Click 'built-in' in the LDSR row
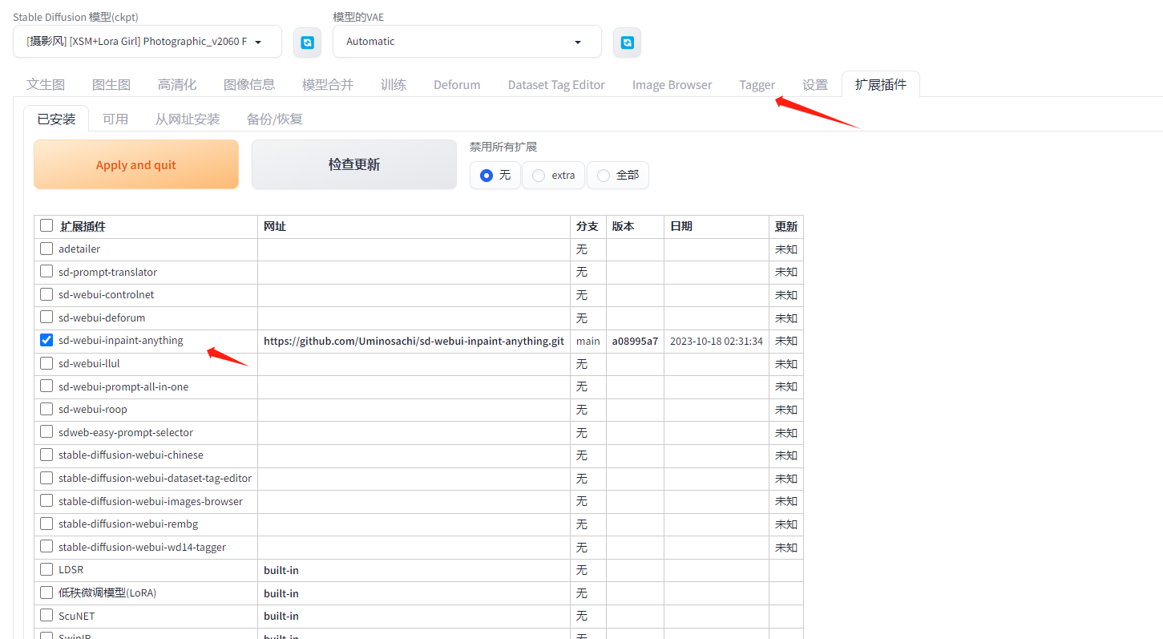Image resolution: width=1163 pixels, height=639 pixels. pos(281,570)
